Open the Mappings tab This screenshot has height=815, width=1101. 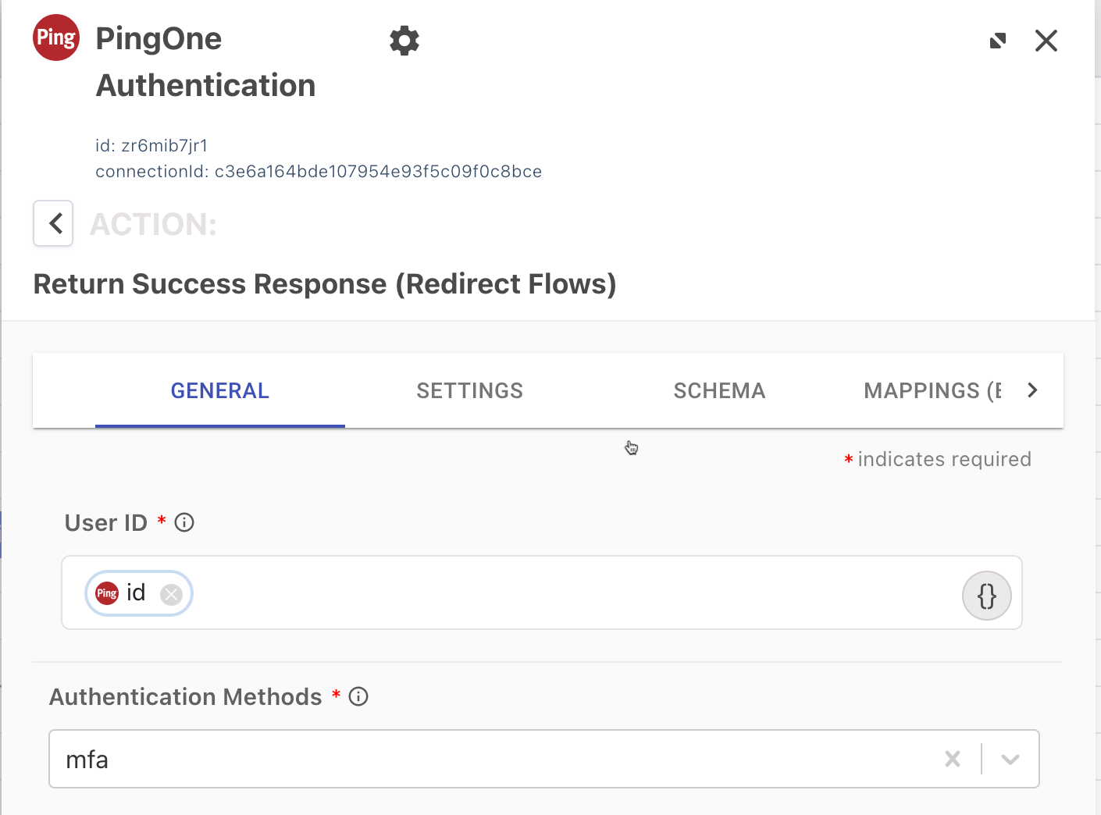pyautogui.click(x=932, y=390)
